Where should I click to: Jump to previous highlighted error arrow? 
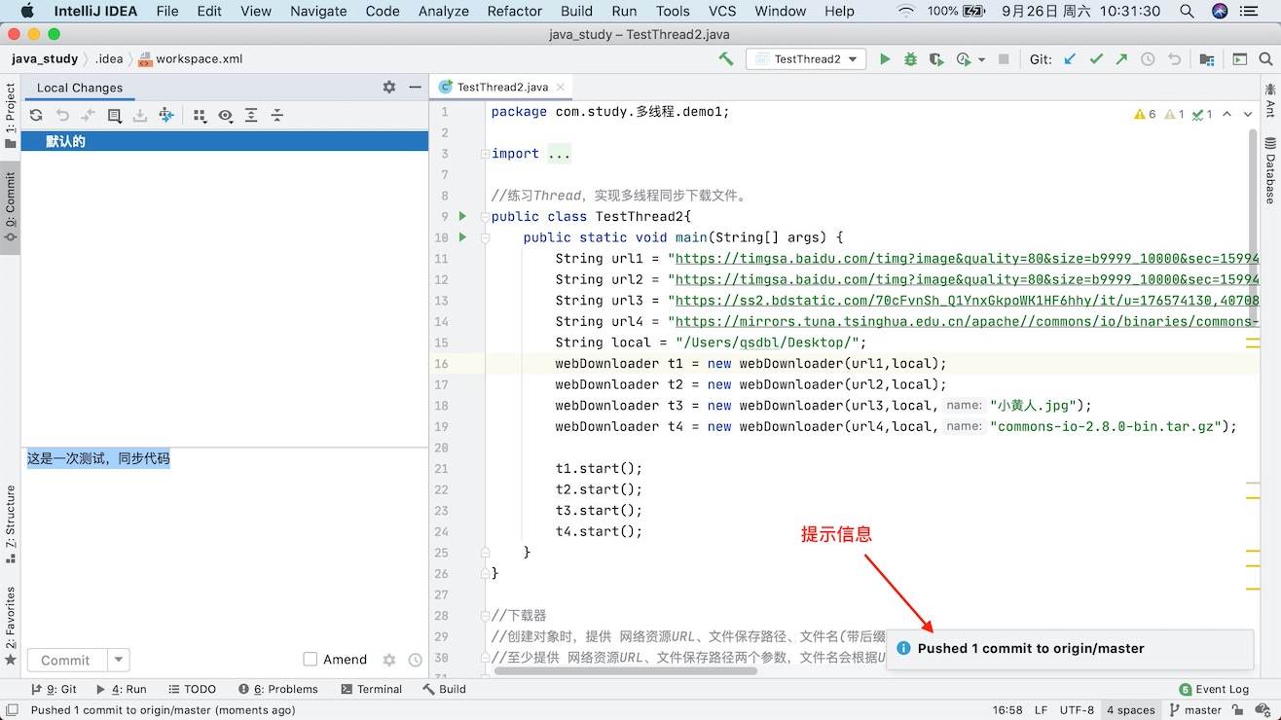[x=1227, y=114]
